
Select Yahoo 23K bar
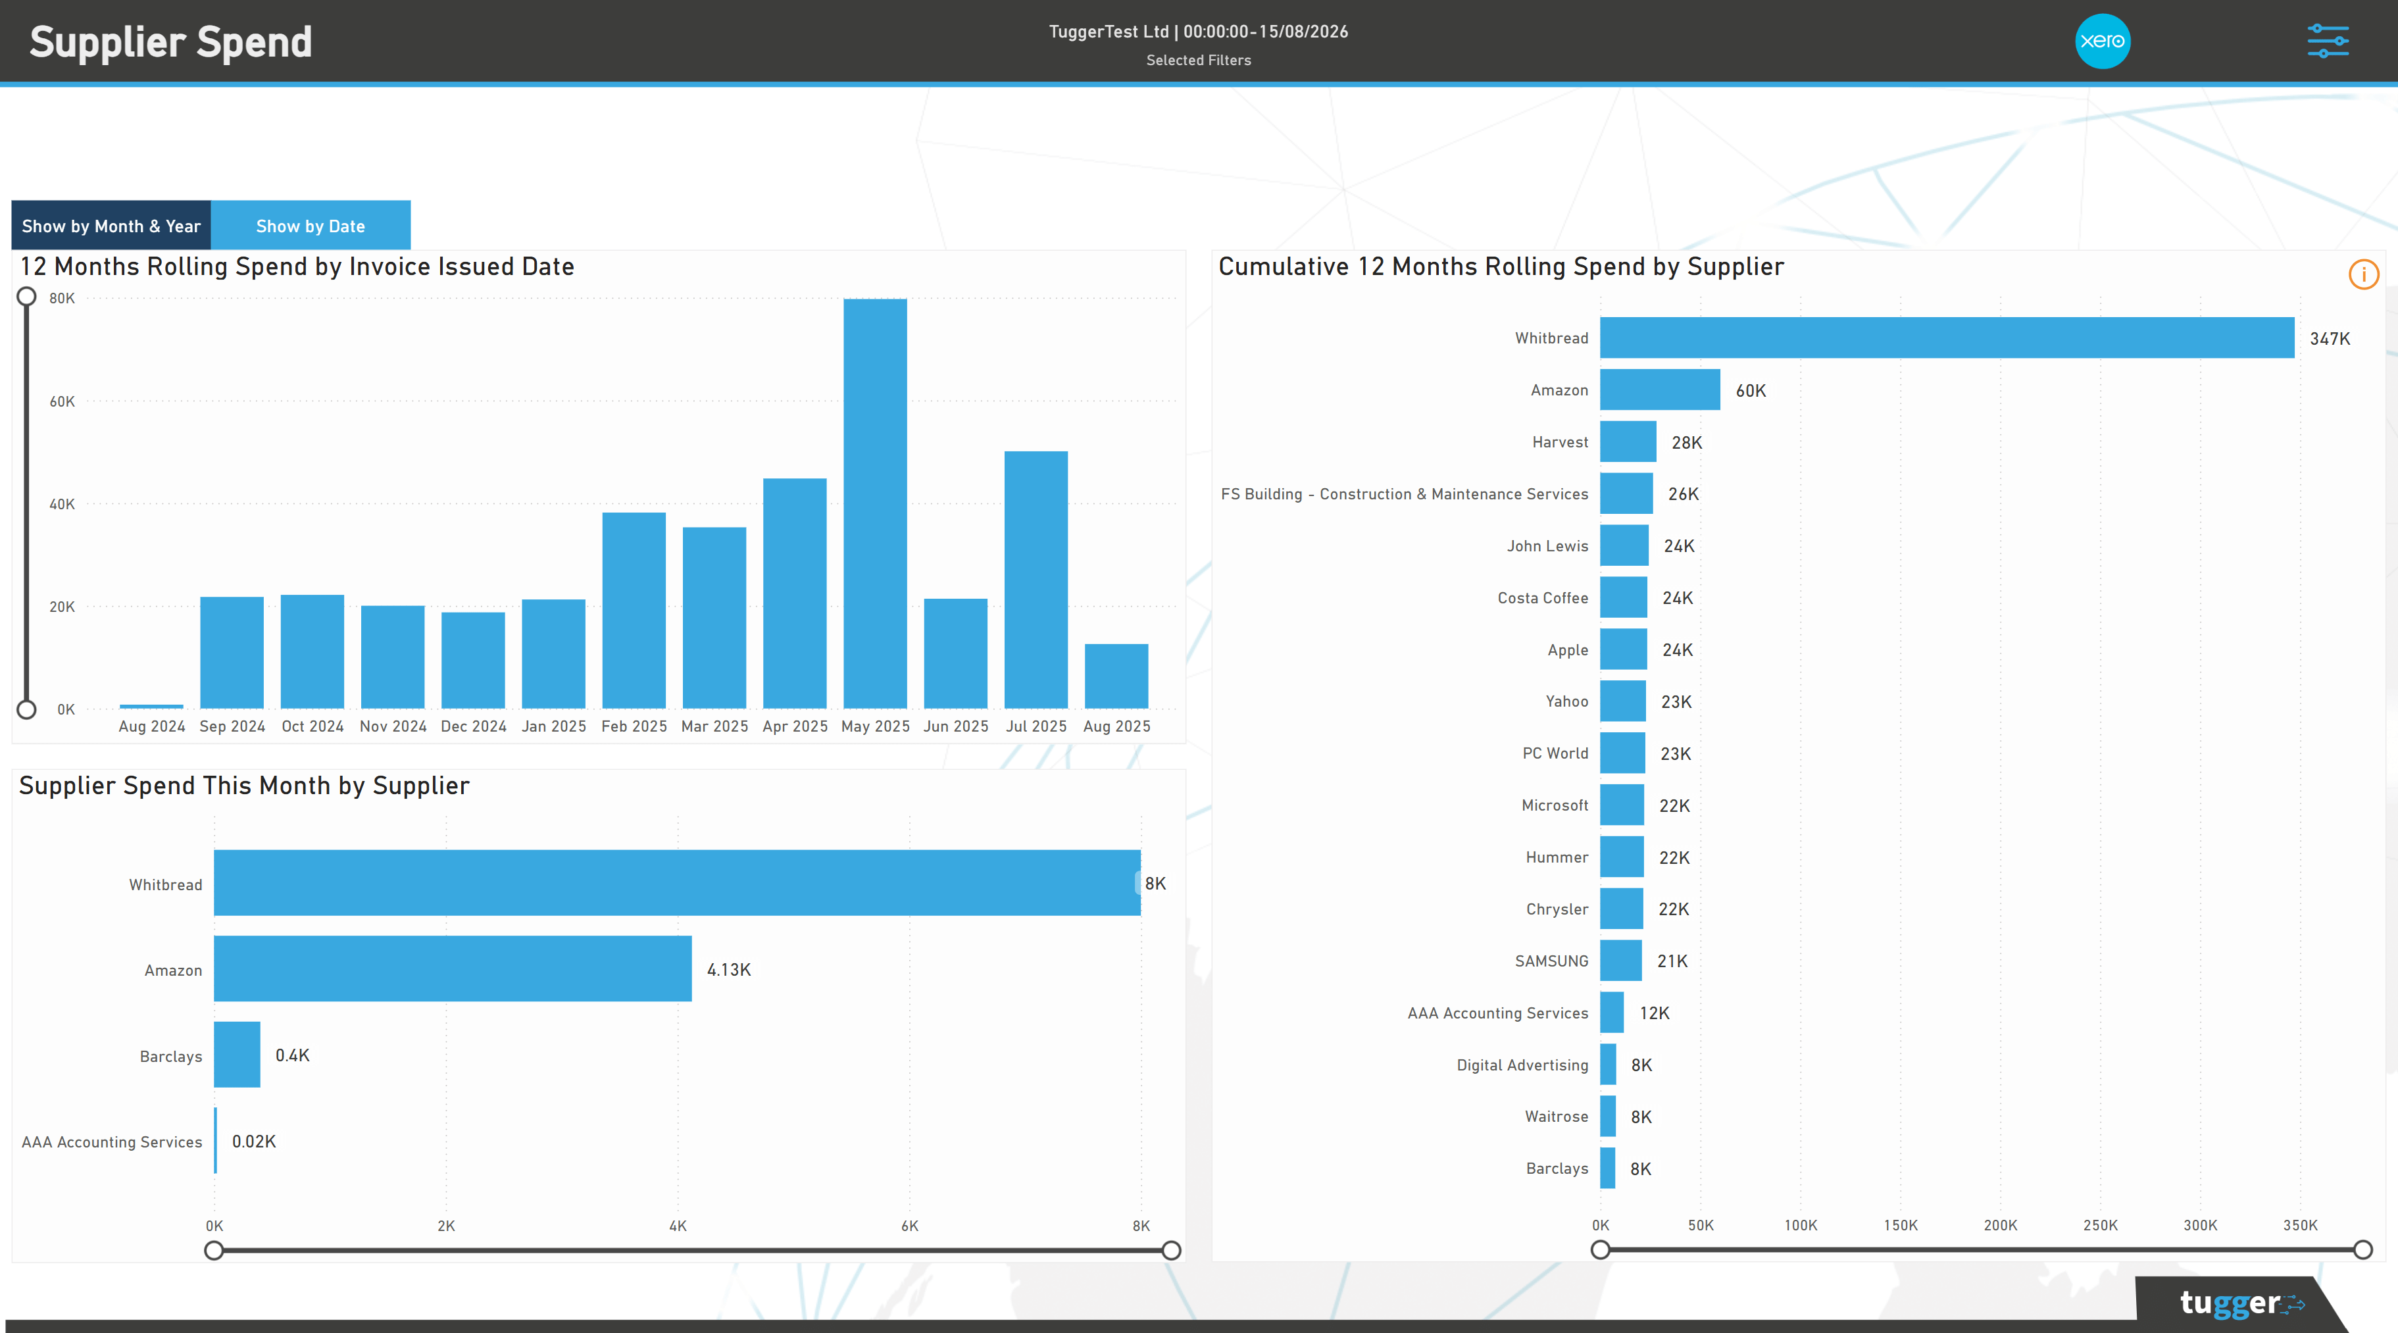[1622, 701]
